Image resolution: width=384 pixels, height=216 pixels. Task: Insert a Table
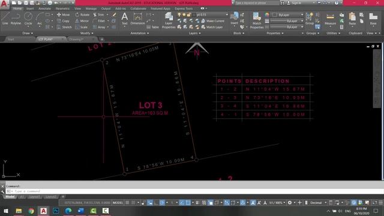pyautogui.click(x=153, y=27)
